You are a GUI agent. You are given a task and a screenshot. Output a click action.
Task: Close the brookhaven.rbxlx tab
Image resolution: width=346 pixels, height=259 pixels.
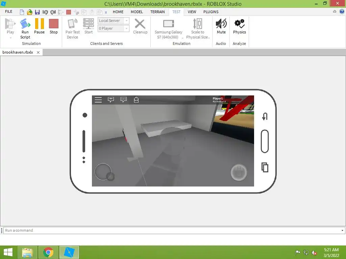(x=38, y=52)
